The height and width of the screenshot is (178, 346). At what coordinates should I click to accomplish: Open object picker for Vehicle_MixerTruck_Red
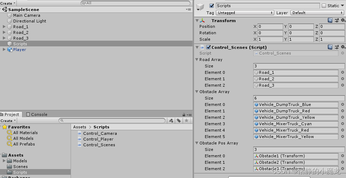pyautogui.click(x=342, y=130)
